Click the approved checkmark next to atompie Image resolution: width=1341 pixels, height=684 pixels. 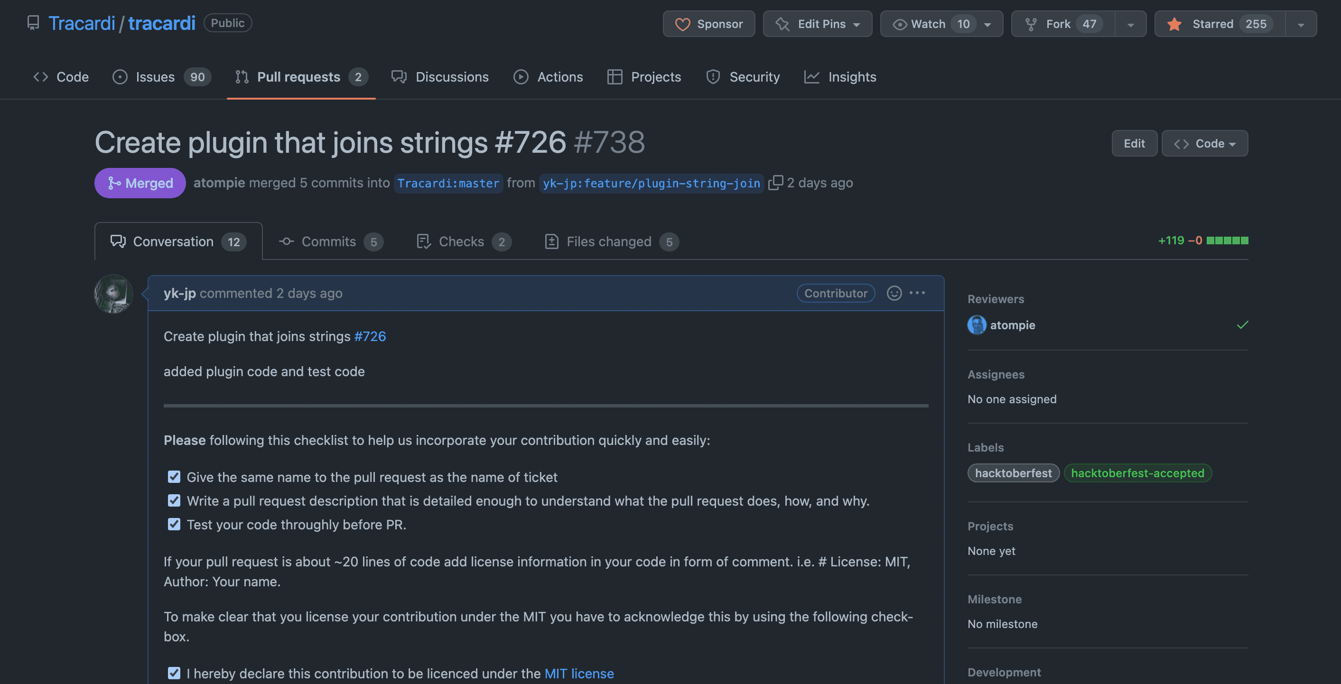tap(1242, 325)
